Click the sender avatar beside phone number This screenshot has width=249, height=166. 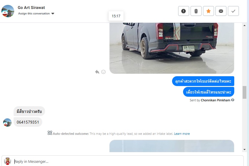click(7, 122)
